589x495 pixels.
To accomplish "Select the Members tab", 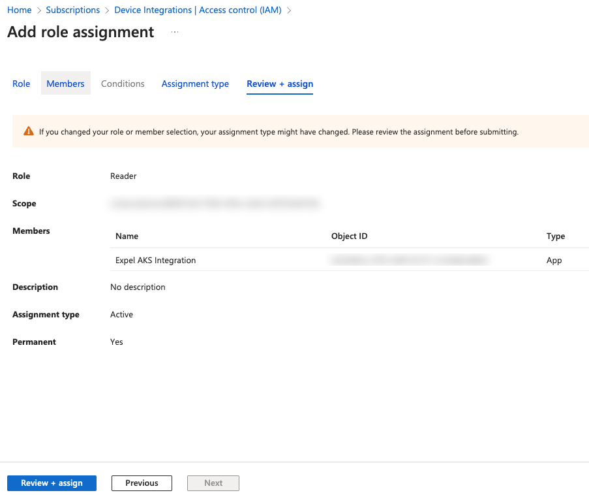I will 65,84.
